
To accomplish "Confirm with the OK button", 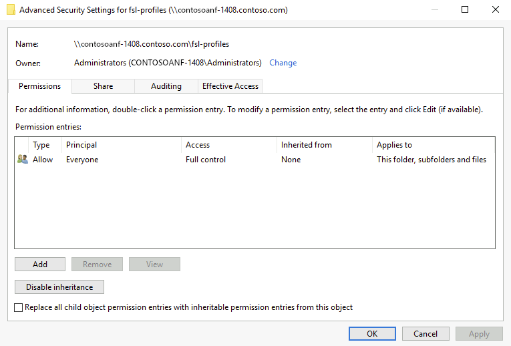I will [372, 333].
